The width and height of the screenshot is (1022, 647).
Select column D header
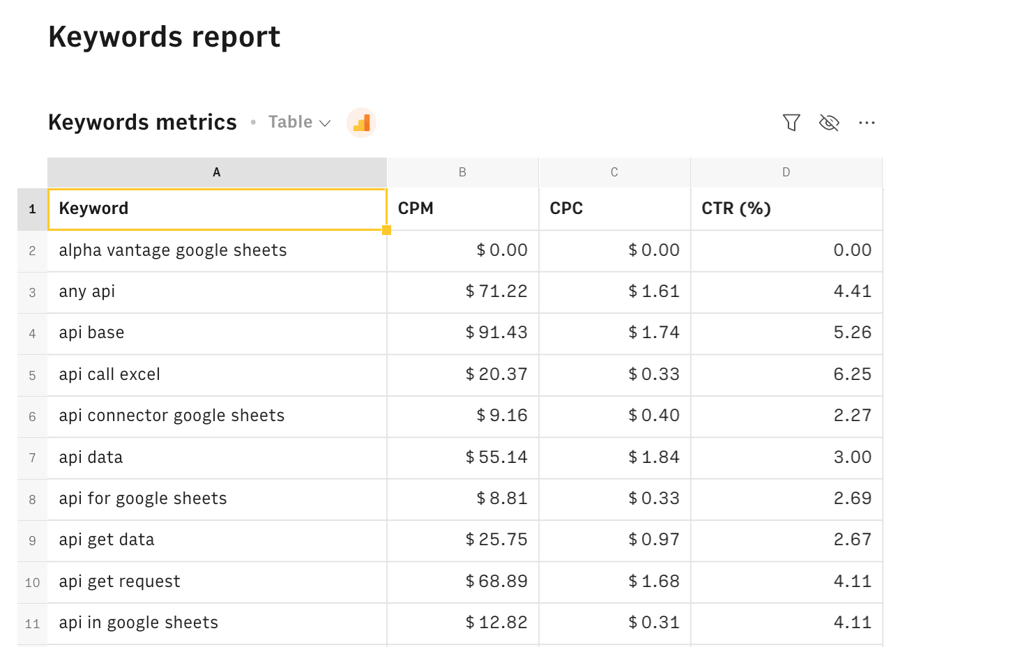(786, 172)
